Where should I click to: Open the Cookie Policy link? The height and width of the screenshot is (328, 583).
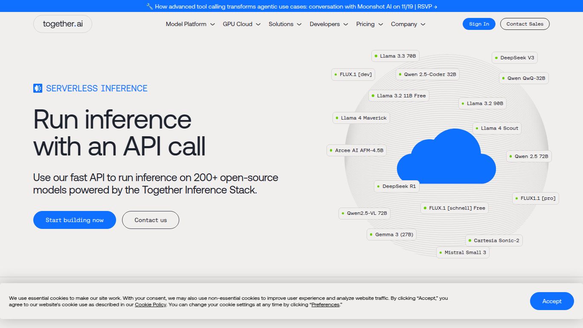[150, 305]
